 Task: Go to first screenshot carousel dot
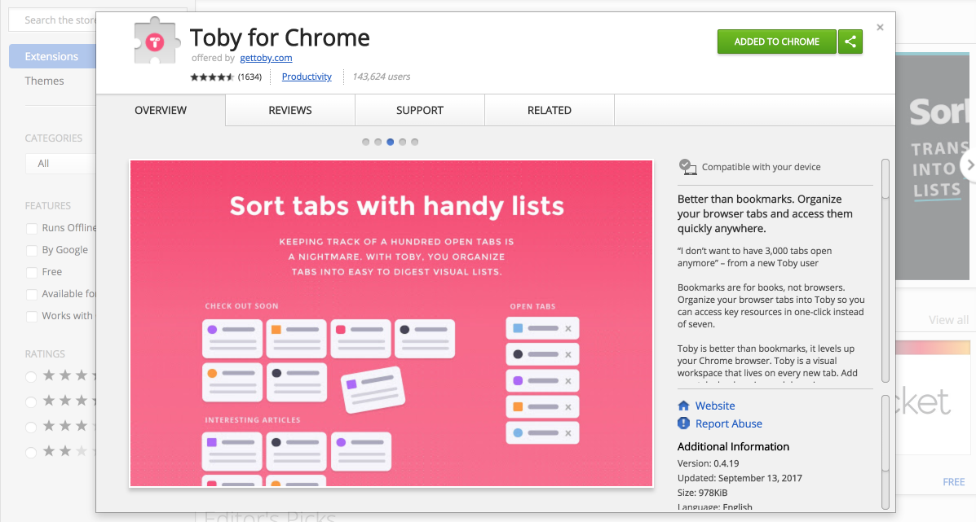tap(365, 142)
